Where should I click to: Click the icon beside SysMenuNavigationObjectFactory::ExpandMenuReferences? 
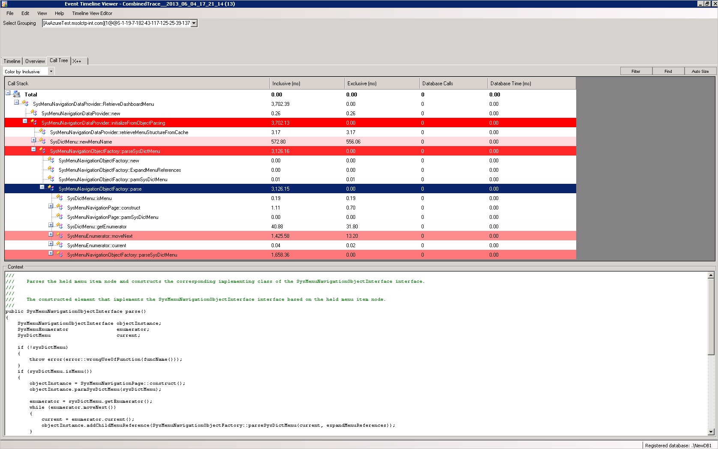[51, 170]
